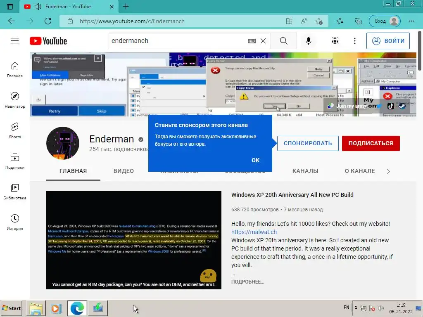Reload the page with refresh icon
423x317 pixels.
[x=48, y=21]
